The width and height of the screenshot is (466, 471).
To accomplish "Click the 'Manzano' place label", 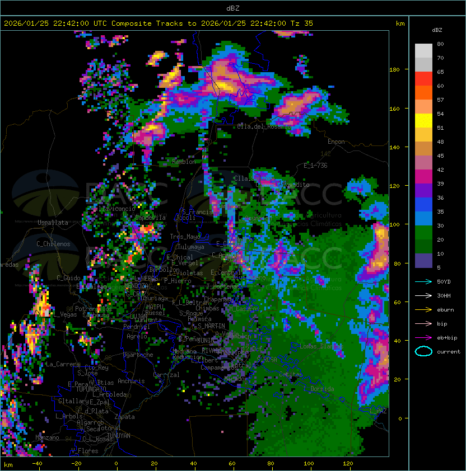I will pyautogui.click(x=47, y=437).
